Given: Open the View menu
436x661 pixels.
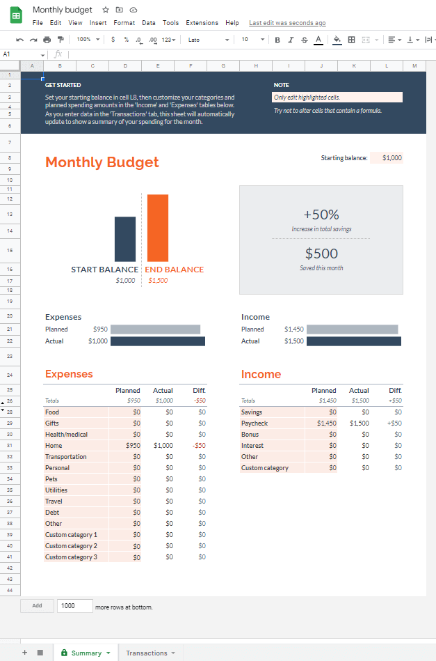Looking at the screenshot, I should [x=75, y=23].
